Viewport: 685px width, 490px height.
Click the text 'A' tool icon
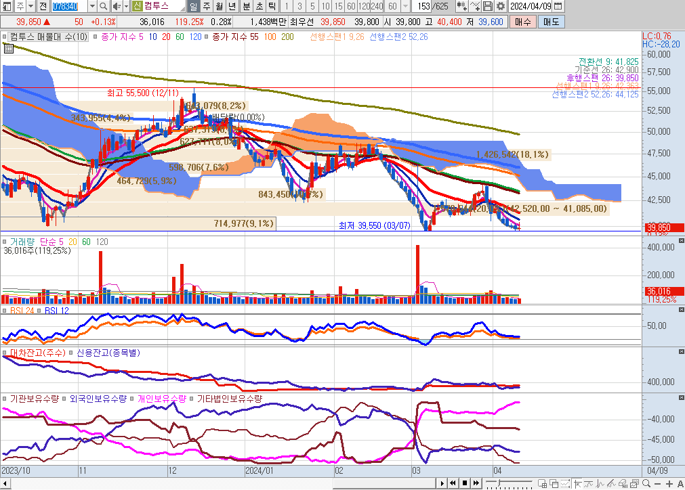679,483
